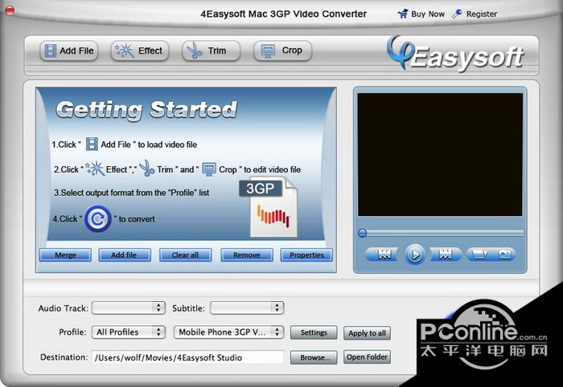Image resolution: width=563 pixels, height=387 pixels.
Task: Open the Audio Track dropdown
Action: coord(128,308)
